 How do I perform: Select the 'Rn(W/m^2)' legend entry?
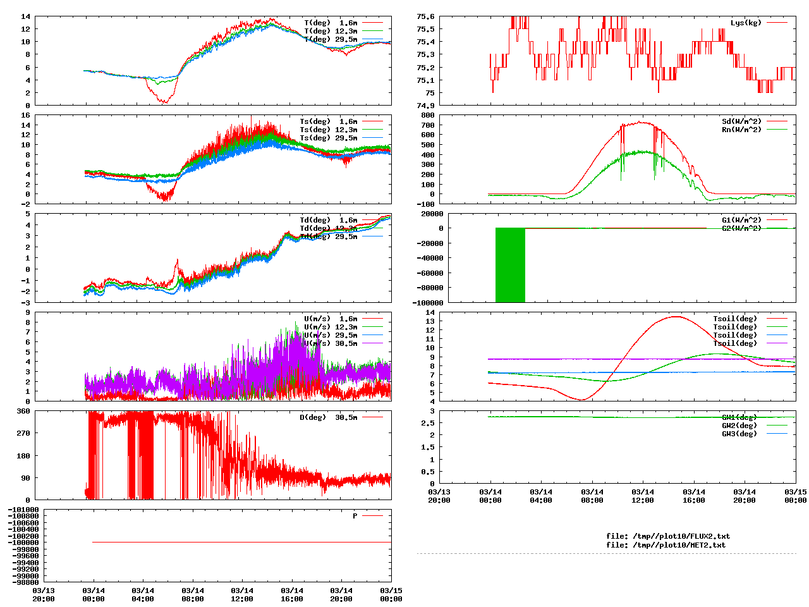coord(741,130)
